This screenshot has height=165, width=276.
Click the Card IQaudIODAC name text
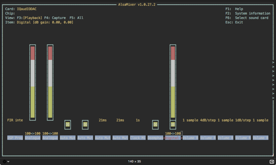coord(27,9)
